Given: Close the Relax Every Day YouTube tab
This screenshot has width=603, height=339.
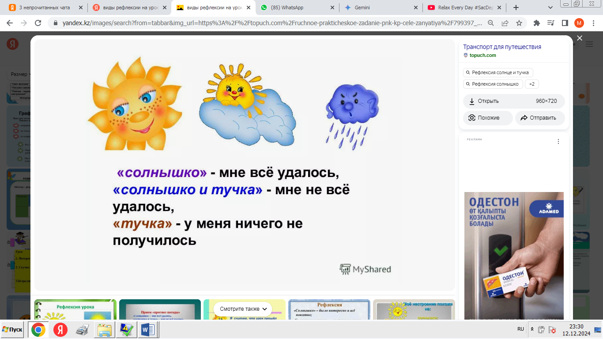Looking at the screenshot, I should pyautogui.click(x=498, y=8).
